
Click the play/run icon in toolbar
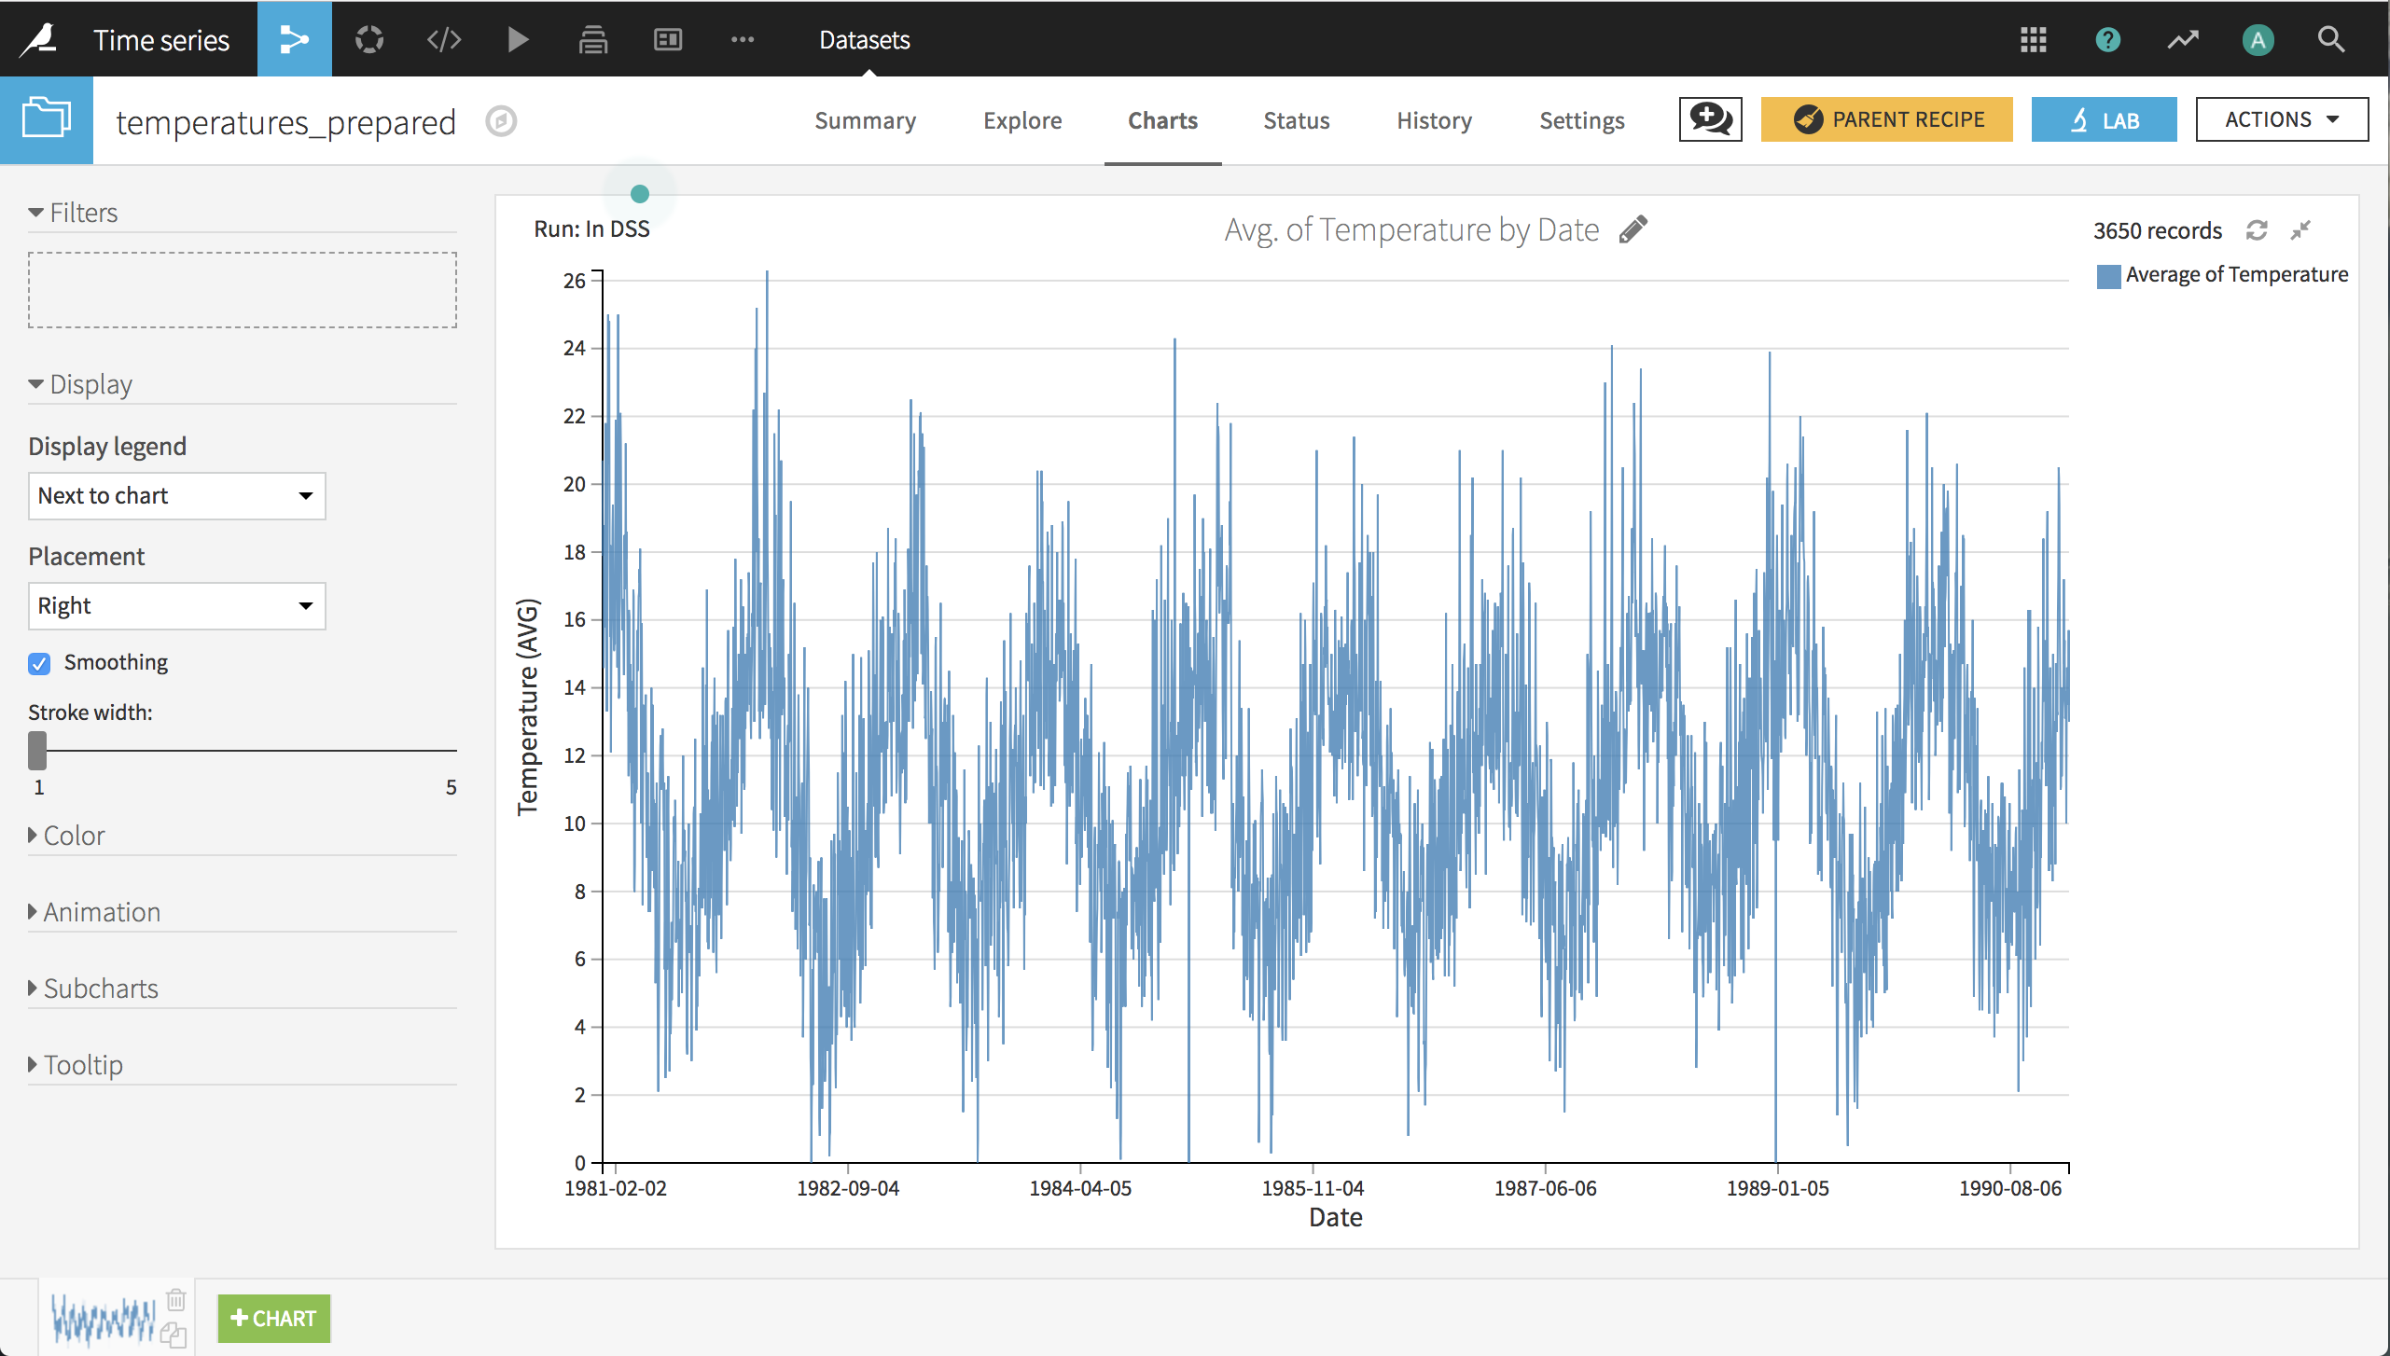click(x=517, y=39)
